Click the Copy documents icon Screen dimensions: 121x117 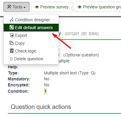pos(11,43)
